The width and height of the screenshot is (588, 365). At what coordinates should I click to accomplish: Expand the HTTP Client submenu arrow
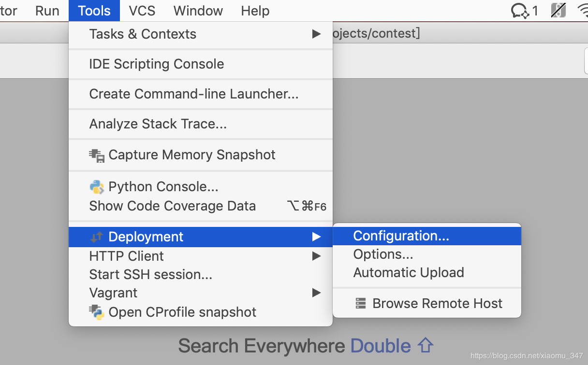pyautogui.click(x=316, y=256)
